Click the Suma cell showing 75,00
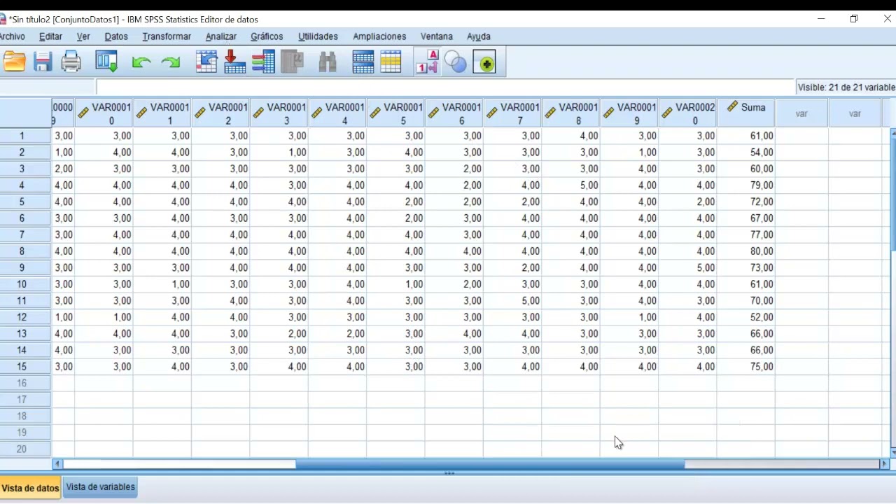Viewport: 896px width, 504px height. [745, 367]
